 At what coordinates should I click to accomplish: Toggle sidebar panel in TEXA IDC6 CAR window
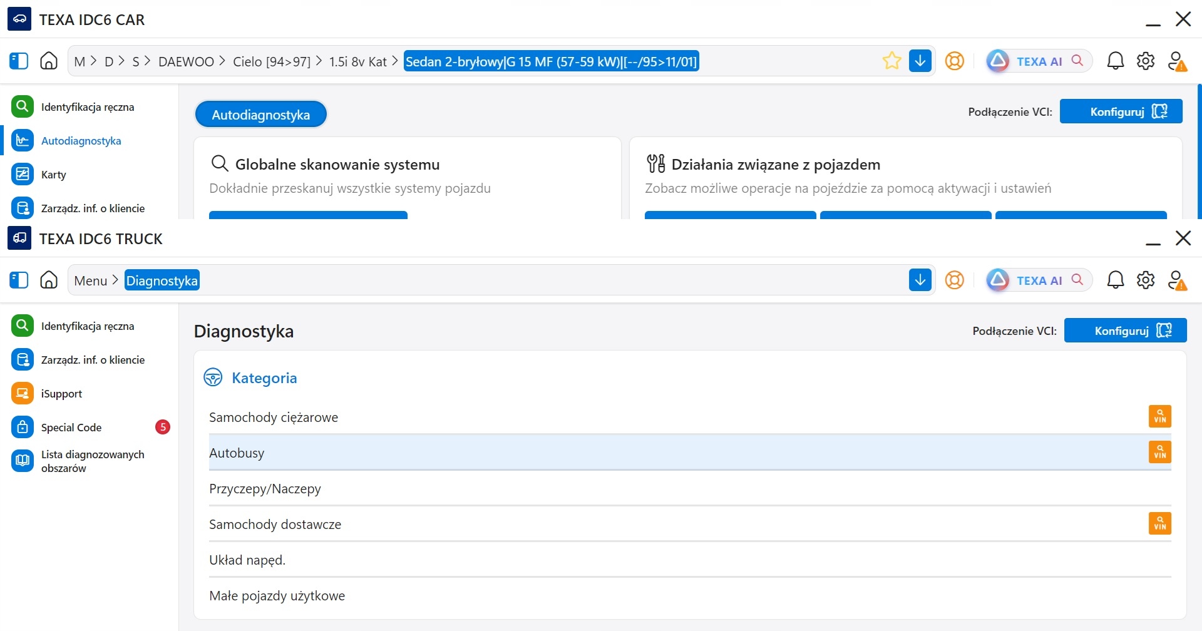[19, 61]
